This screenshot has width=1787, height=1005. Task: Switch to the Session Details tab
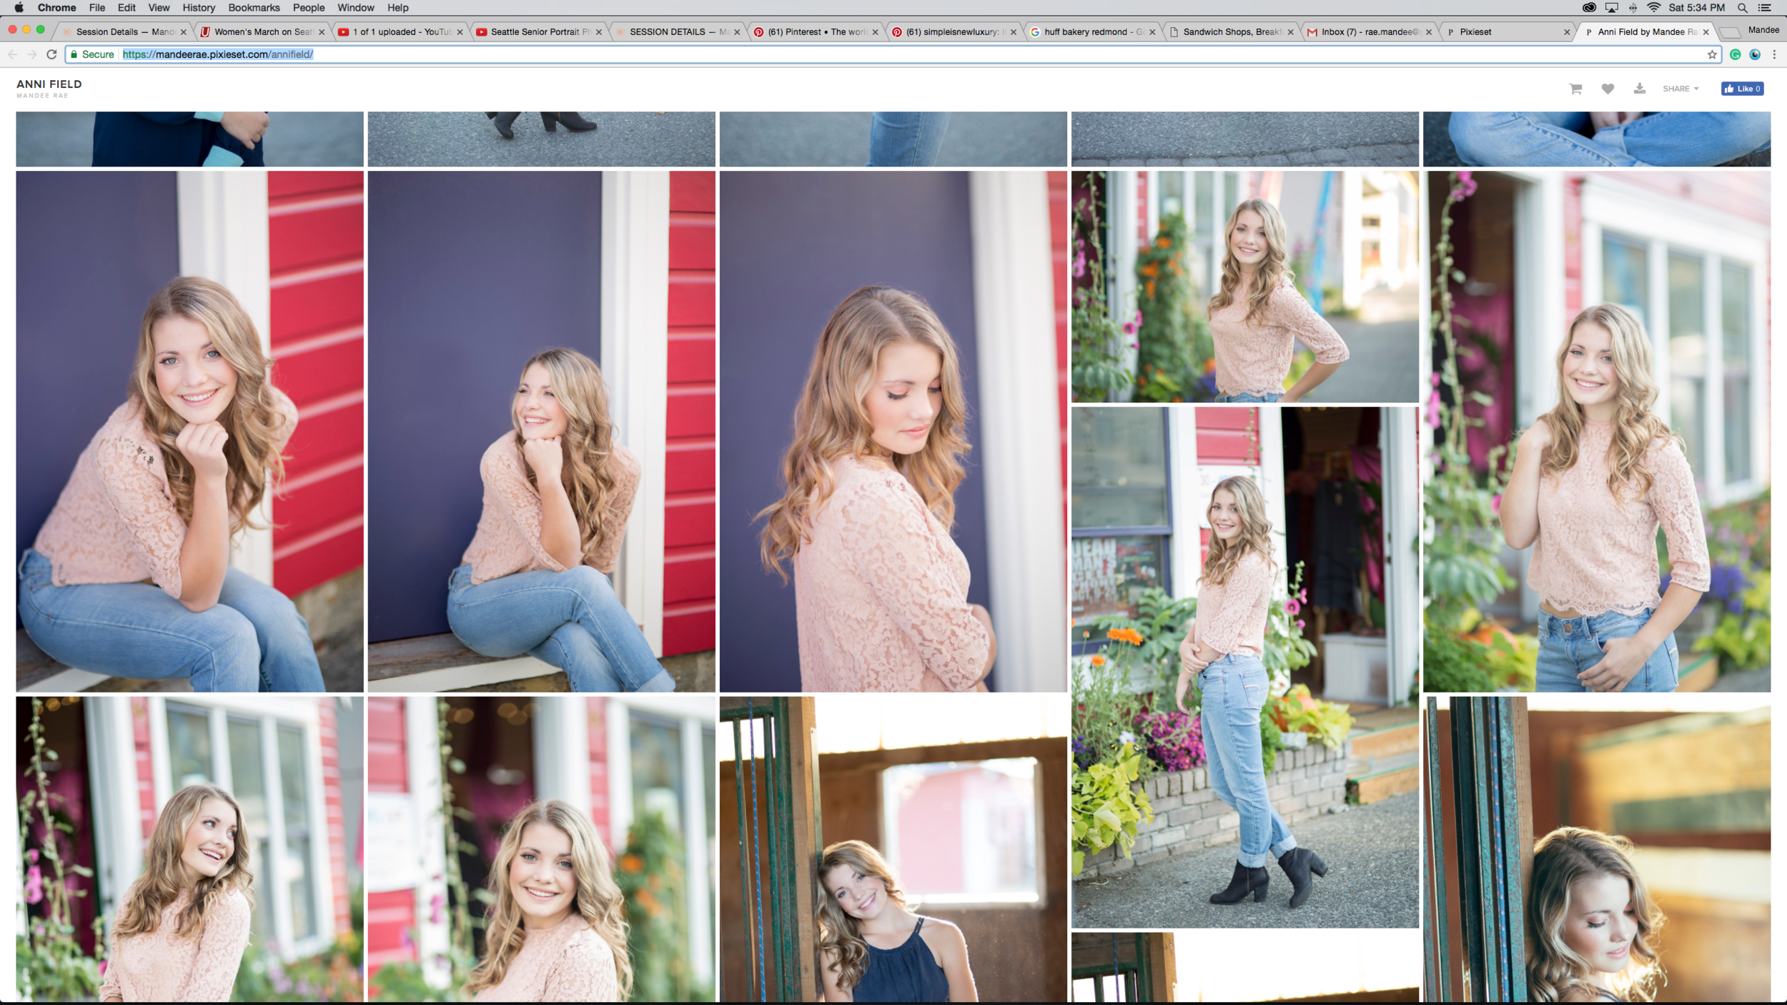tap(122, 31)
